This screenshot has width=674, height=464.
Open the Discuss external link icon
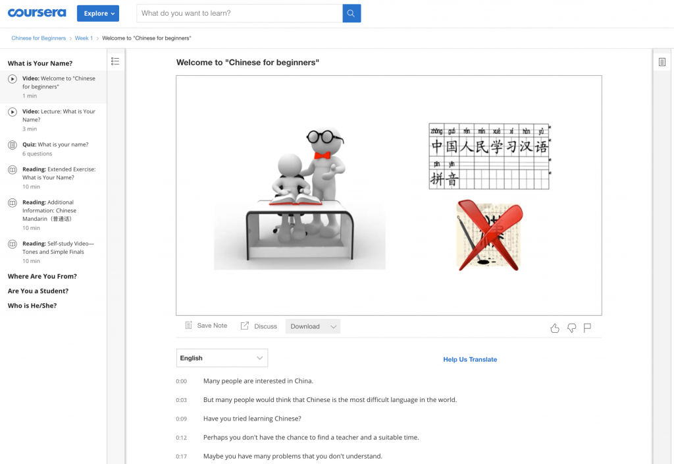pos(245,326)
